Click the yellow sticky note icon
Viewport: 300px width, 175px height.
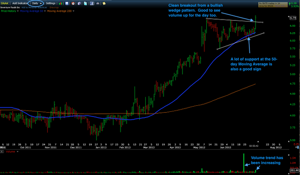(104, 3)
